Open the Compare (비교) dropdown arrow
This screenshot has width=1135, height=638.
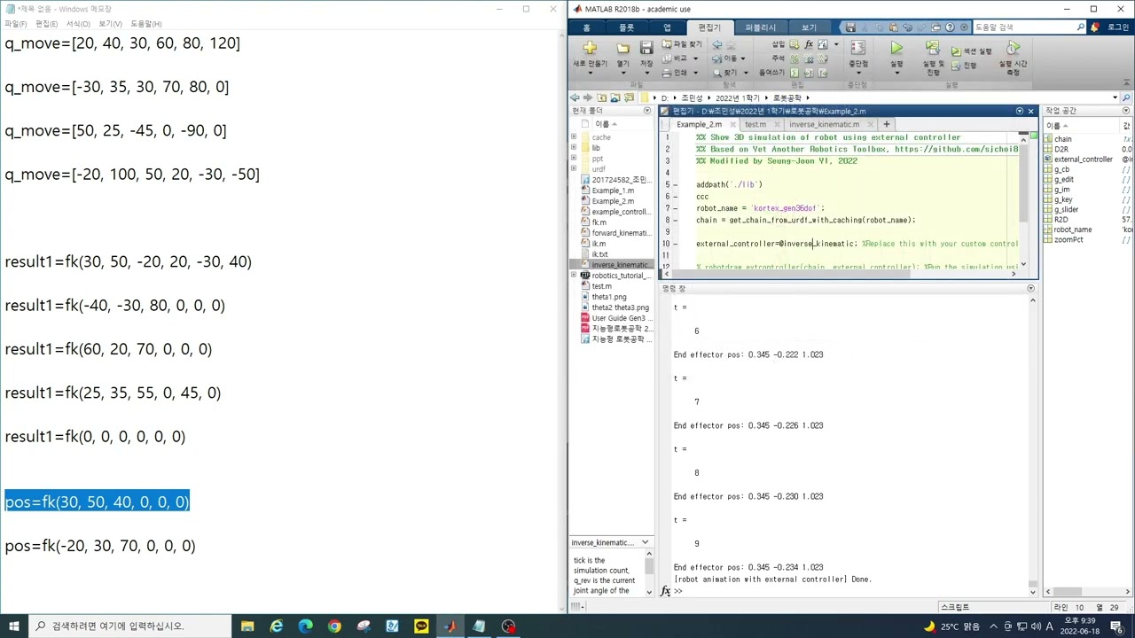pos(695,58)
